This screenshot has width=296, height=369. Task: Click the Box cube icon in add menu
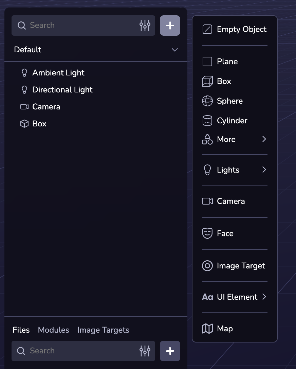207,82
